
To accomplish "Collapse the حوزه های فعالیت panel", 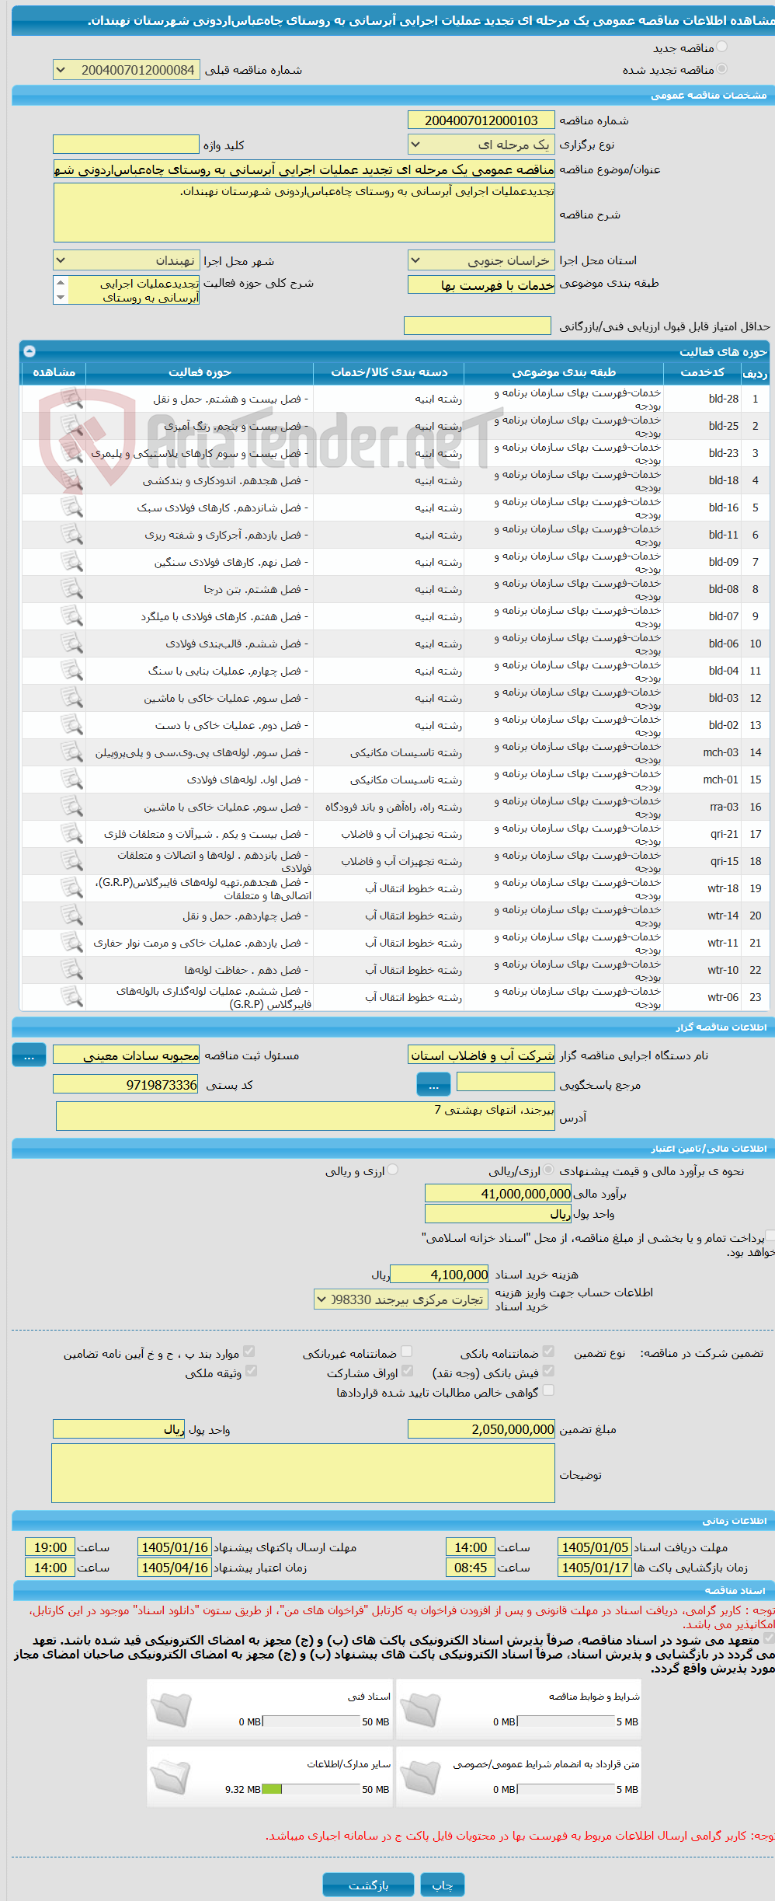I will click(30, 351).
